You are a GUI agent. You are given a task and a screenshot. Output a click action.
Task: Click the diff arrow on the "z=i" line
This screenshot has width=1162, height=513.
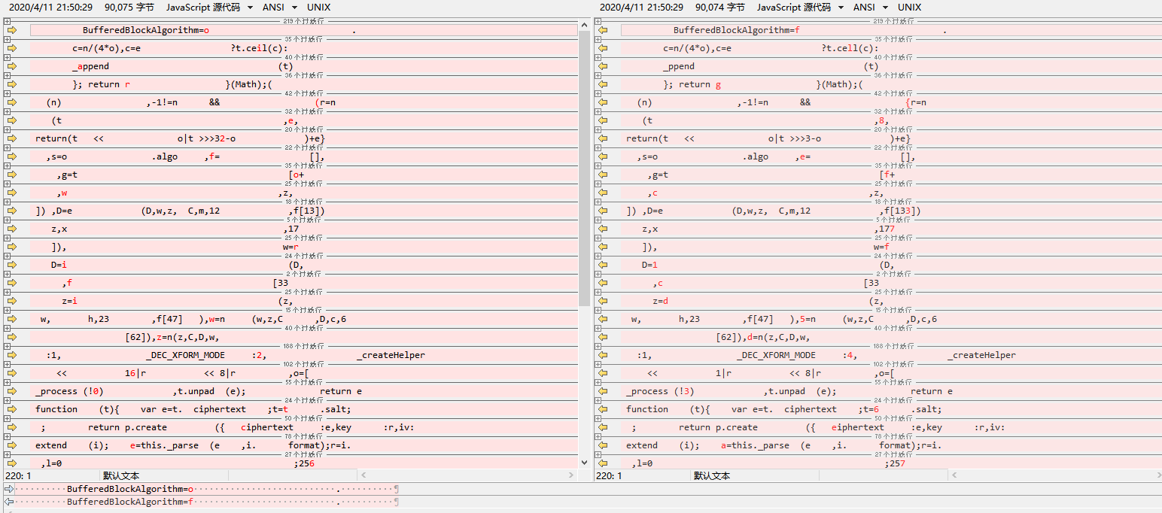click(x=12, y=301)
